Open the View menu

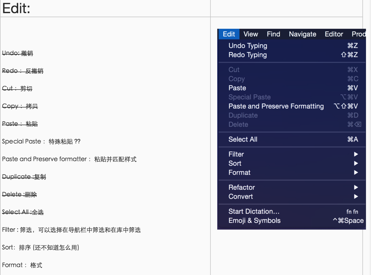[x=251, y=34]
